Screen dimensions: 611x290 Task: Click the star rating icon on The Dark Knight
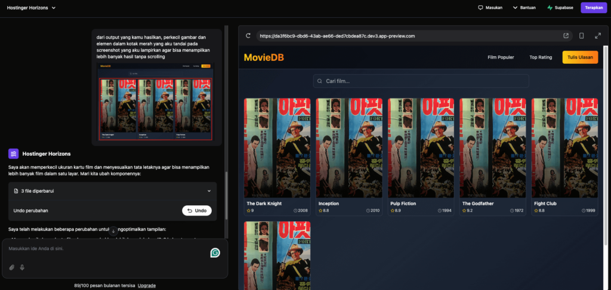click(249, 211)
